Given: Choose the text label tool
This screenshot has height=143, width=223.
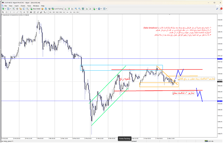Looking at the screenshot, I should click(x=27, y=12).
